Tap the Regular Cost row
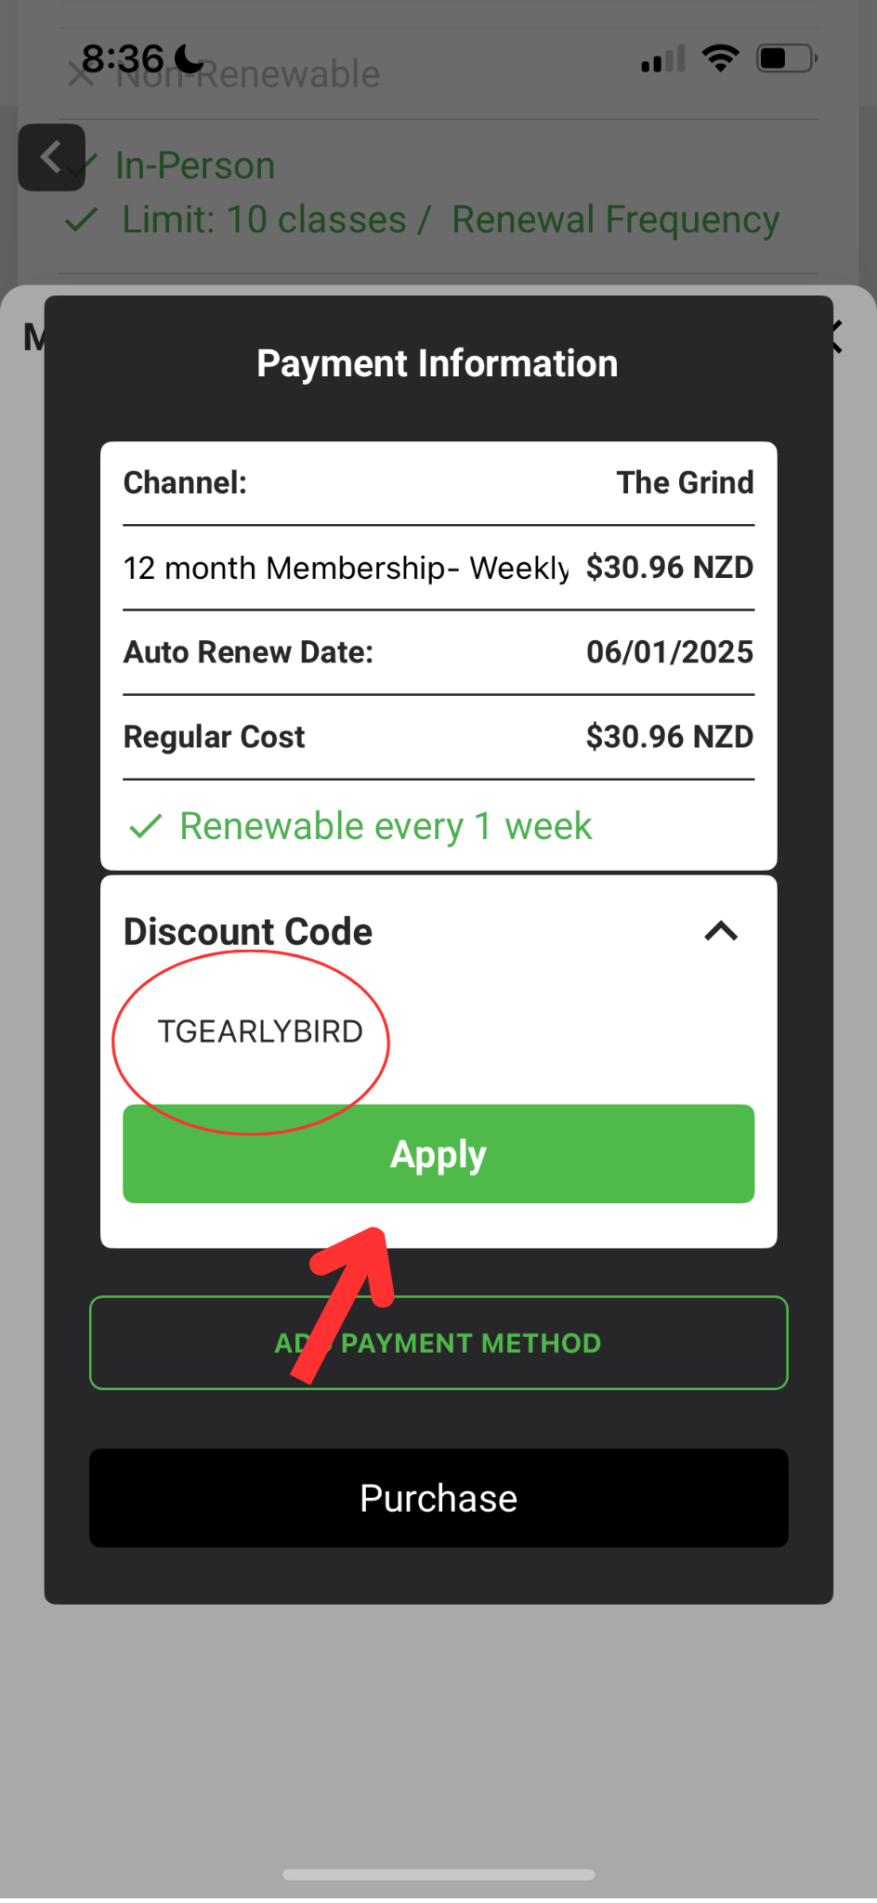This screenshot has width=877, height=1903. (x=438, y=737)
